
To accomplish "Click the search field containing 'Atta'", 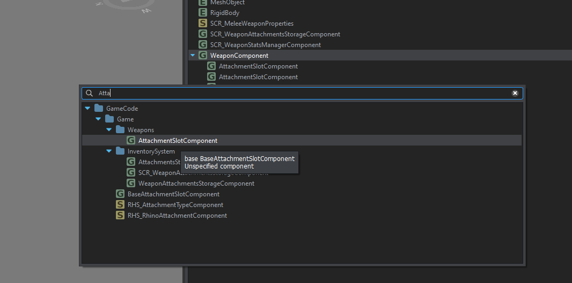I will [300, 93].
